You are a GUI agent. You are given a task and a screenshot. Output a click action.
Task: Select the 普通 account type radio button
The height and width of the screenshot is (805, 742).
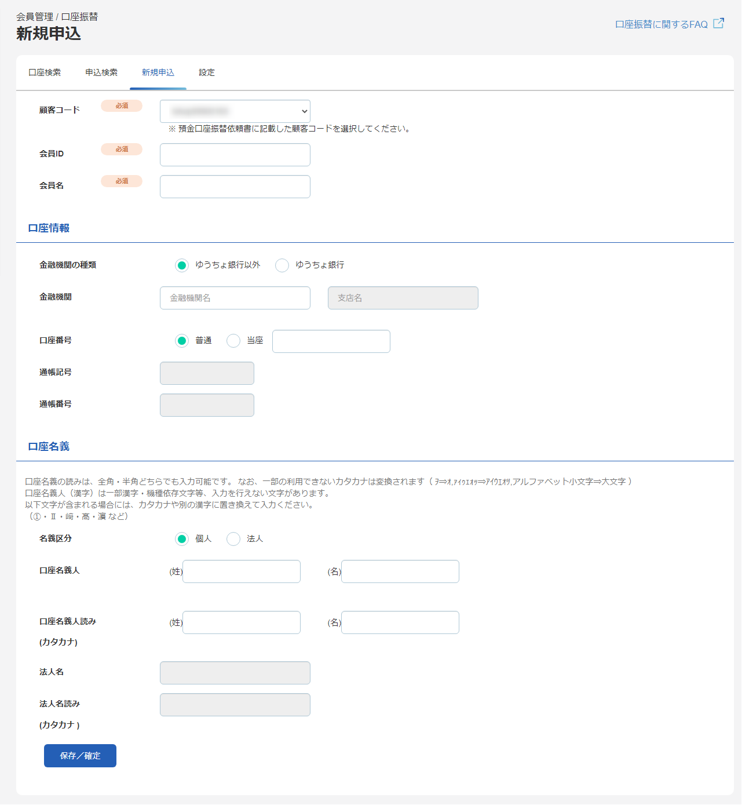pos(182,341)
